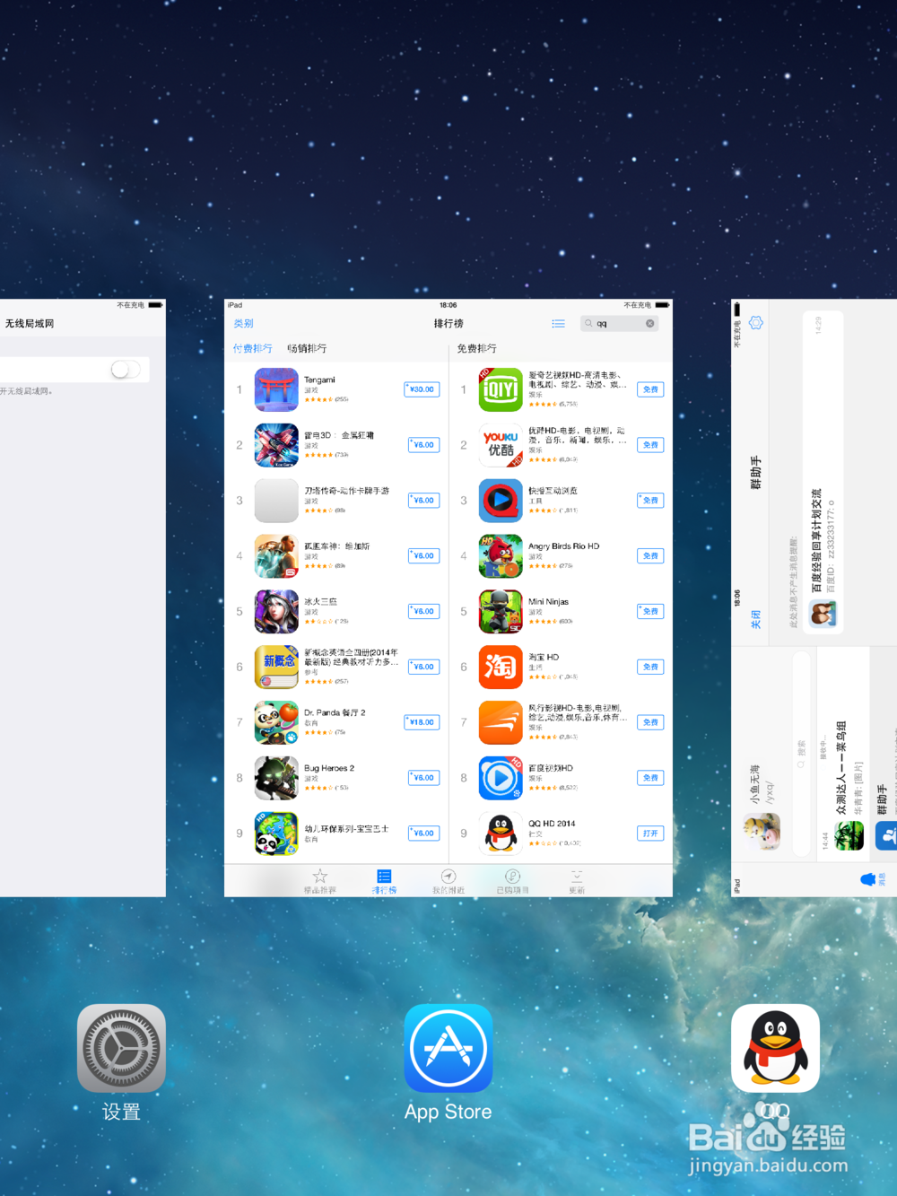
Task: Switch to the 更新 tab
Action: click(577, 881)
